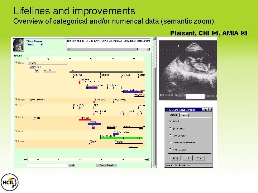Click right arrow of URL box scrollbar
The image size is (258, 193).
148,49
